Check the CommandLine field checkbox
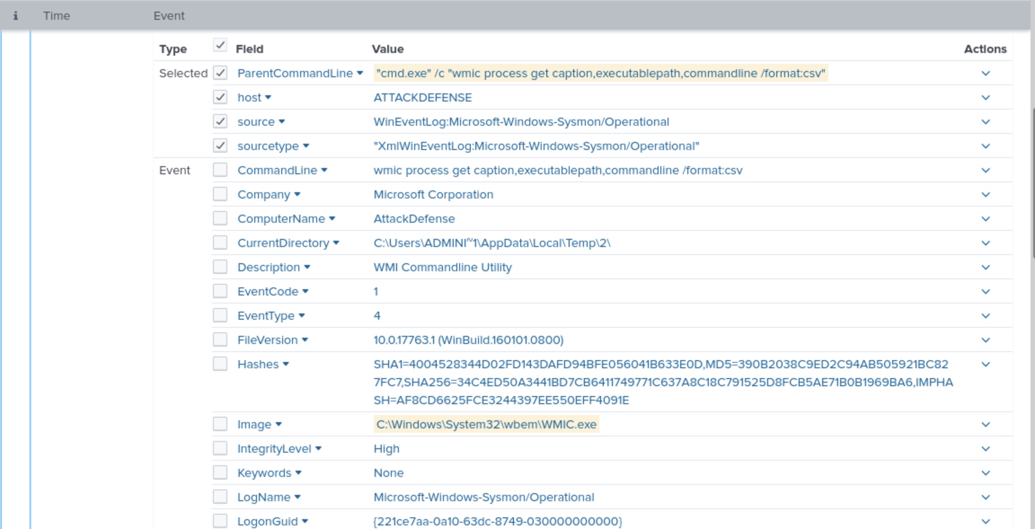Image resolution: width=1035 pixels, height=529 pixels. (220, 170)
